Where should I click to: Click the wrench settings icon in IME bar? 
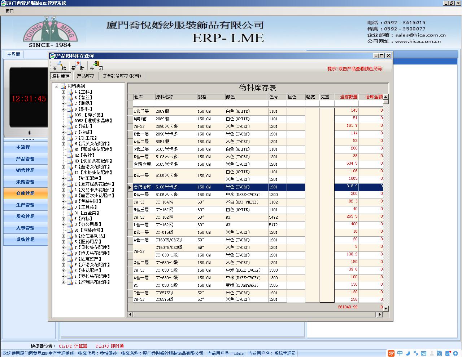[x=455, y=353]
